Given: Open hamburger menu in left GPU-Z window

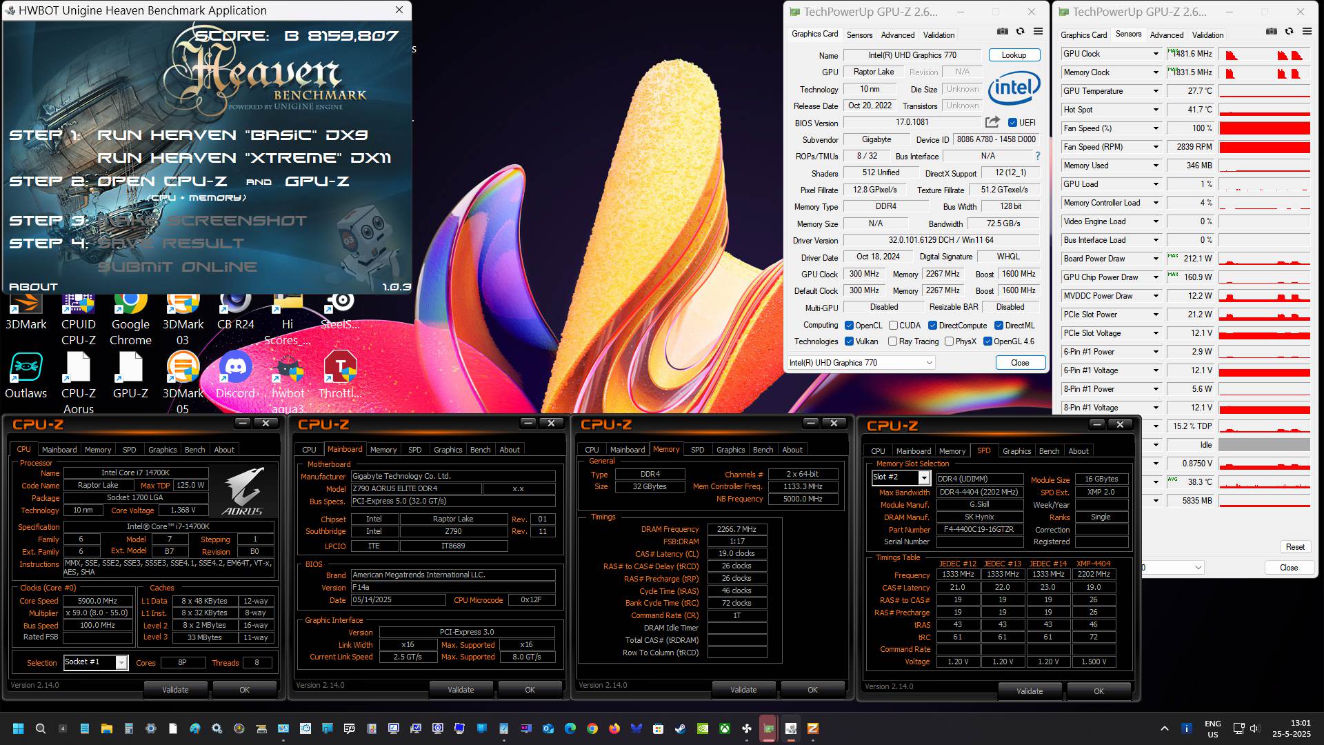Looking at the screenshot, I should point(1038,32).
